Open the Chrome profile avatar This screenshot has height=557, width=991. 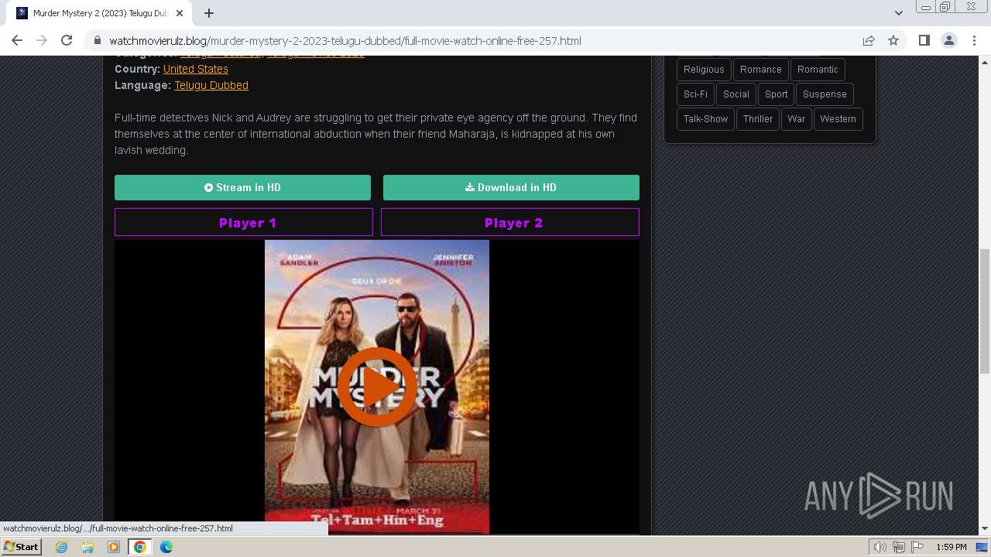tap(948, 40)
